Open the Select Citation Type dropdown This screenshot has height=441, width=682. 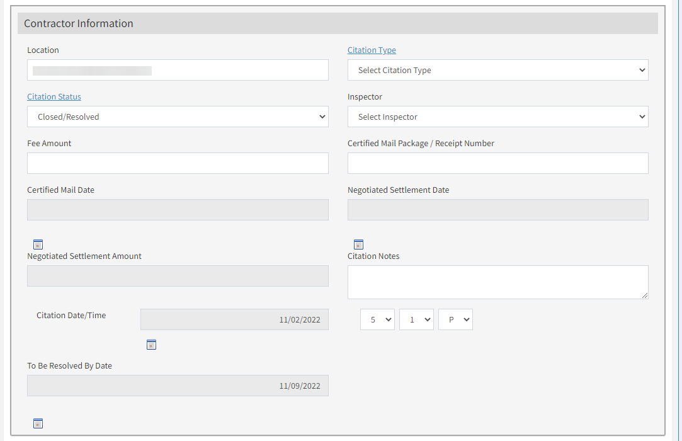pyautogui.click(x=497, y=70)
